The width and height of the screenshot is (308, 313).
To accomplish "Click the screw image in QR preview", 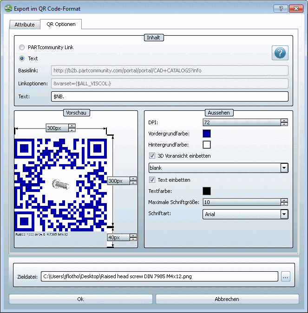I will coord(60,185).
